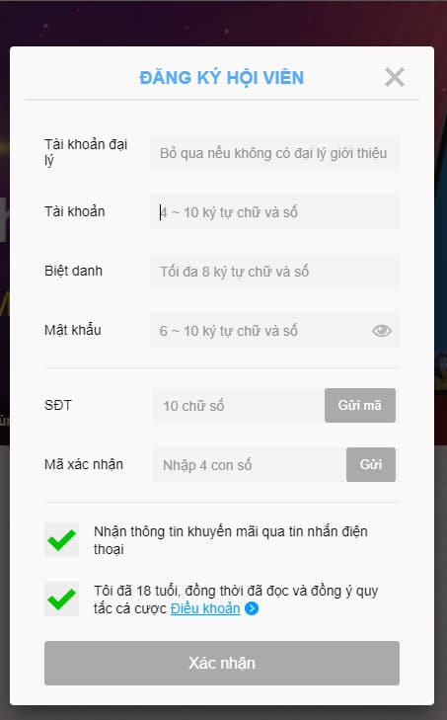Uncheck promotional SMS messages checkbox
447x720 pixels.
(x=61, y=539)
